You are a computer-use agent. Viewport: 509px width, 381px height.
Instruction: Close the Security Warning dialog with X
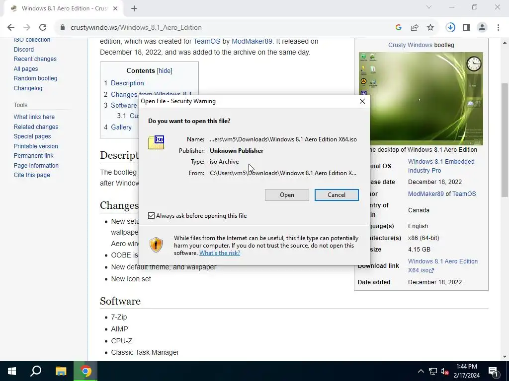362,101
